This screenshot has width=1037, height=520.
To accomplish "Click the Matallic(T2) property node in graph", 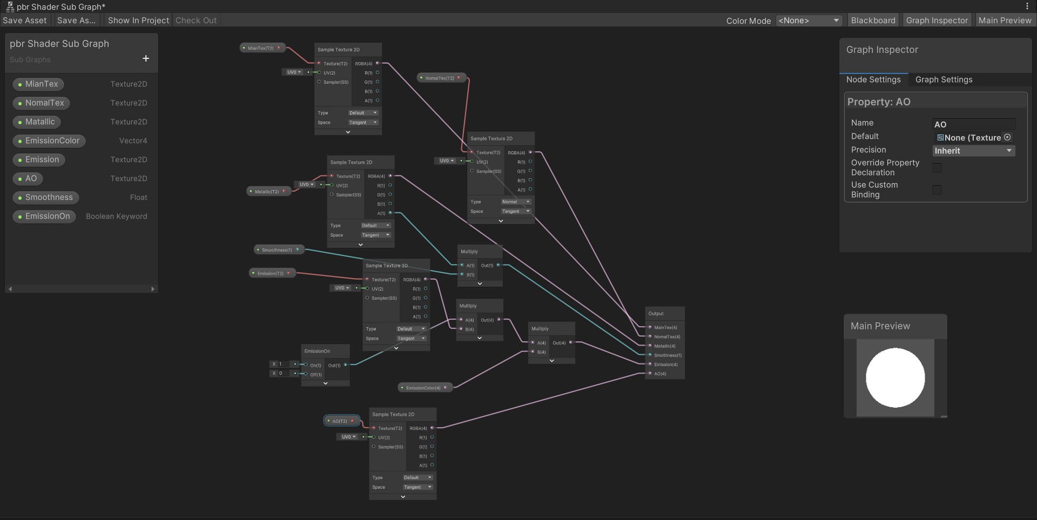I will pos(269,191).
